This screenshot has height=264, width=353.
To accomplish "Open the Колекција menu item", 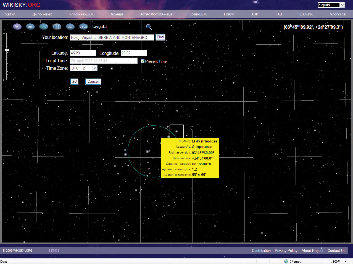I will click(x=198, y=14).
